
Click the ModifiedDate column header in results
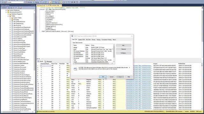(182, 64)
